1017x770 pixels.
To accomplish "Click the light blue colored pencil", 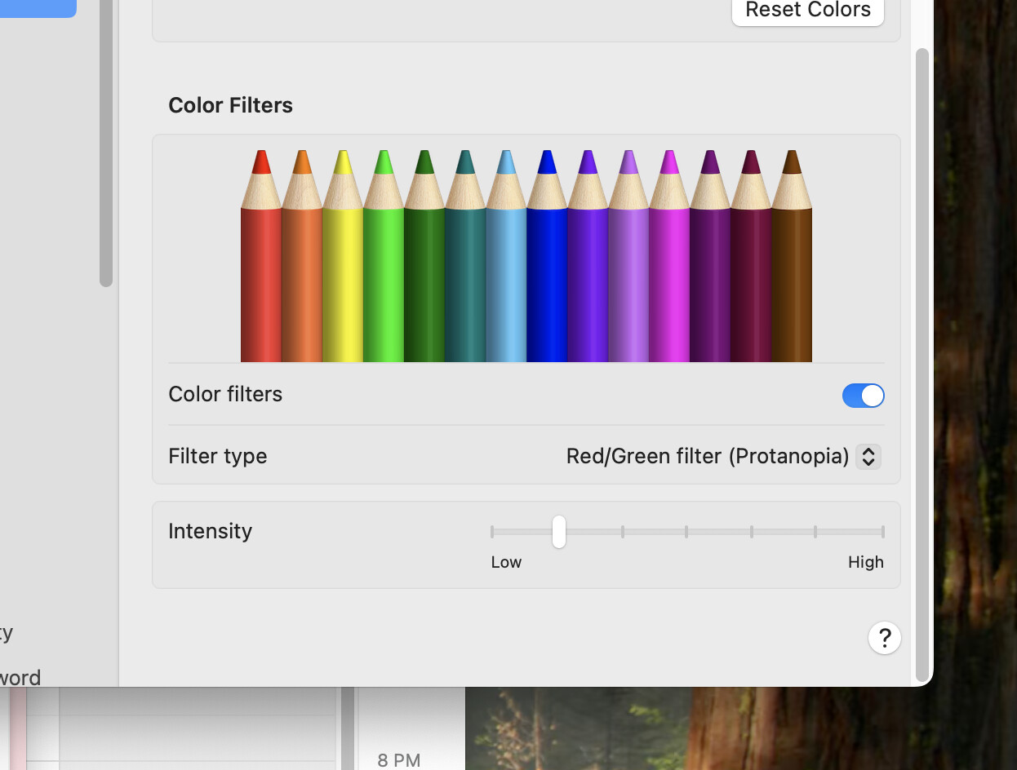I will 506,277.
